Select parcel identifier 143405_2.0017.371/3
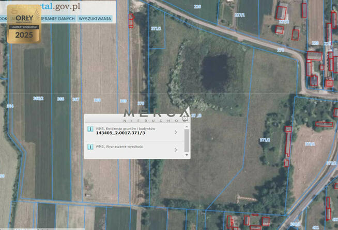The image size is (338, 230). (x=120, y=133)
